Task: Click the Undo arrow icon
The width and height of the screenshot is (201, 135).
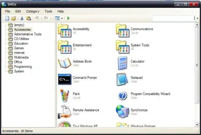Action: pos(37,18)
